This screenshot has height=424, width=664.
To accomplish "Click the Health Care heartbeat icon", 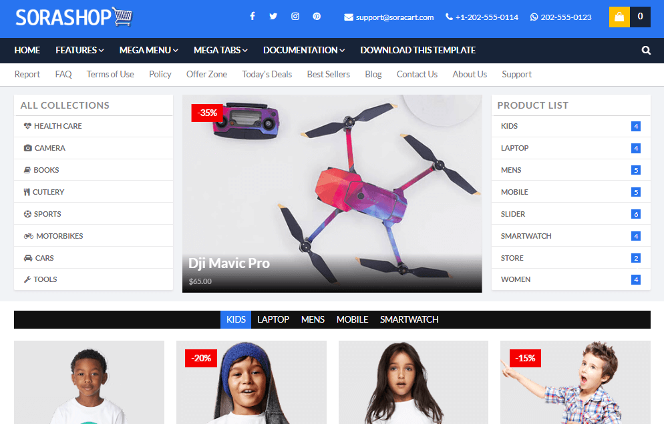I will point(27,126).
